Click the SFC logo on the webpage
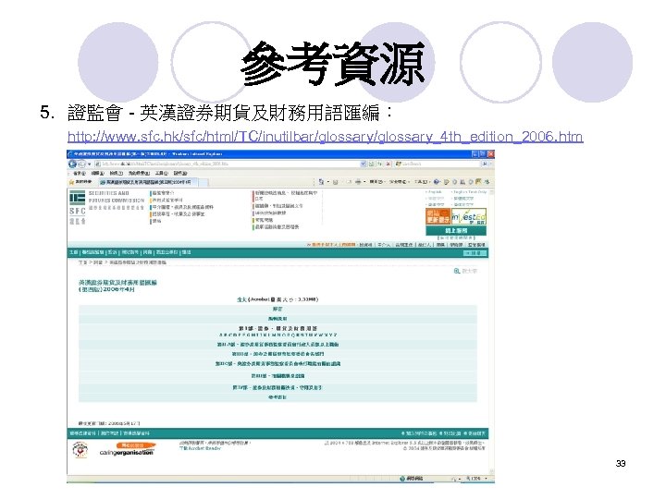666x499 pixels. point(78,208)
